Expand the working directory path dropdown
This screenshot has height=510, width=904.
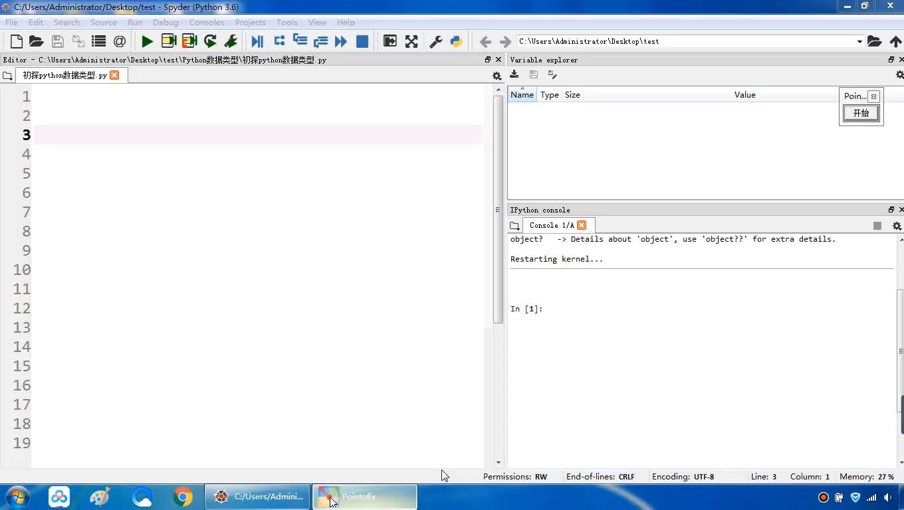coord(859,41)
